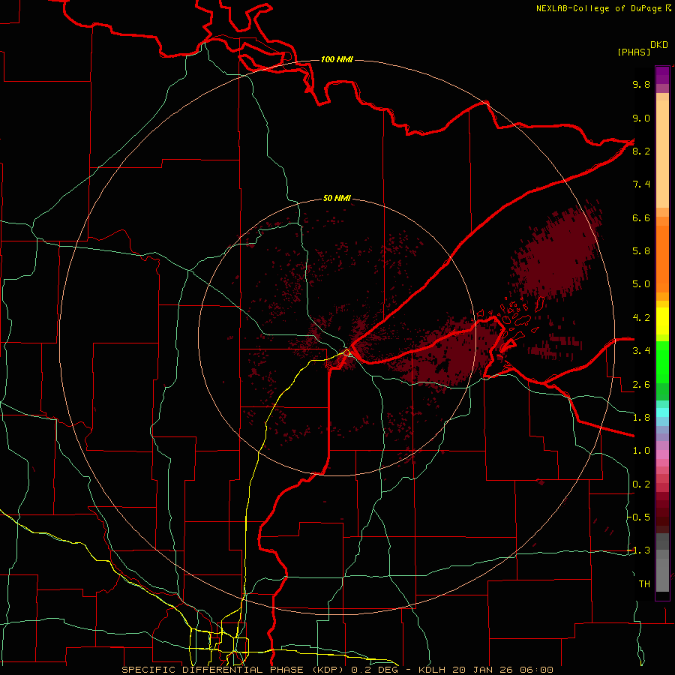
Task: Click the yellow swatch on the color bar
Action: pyautogui.click(x=662, y=321)
